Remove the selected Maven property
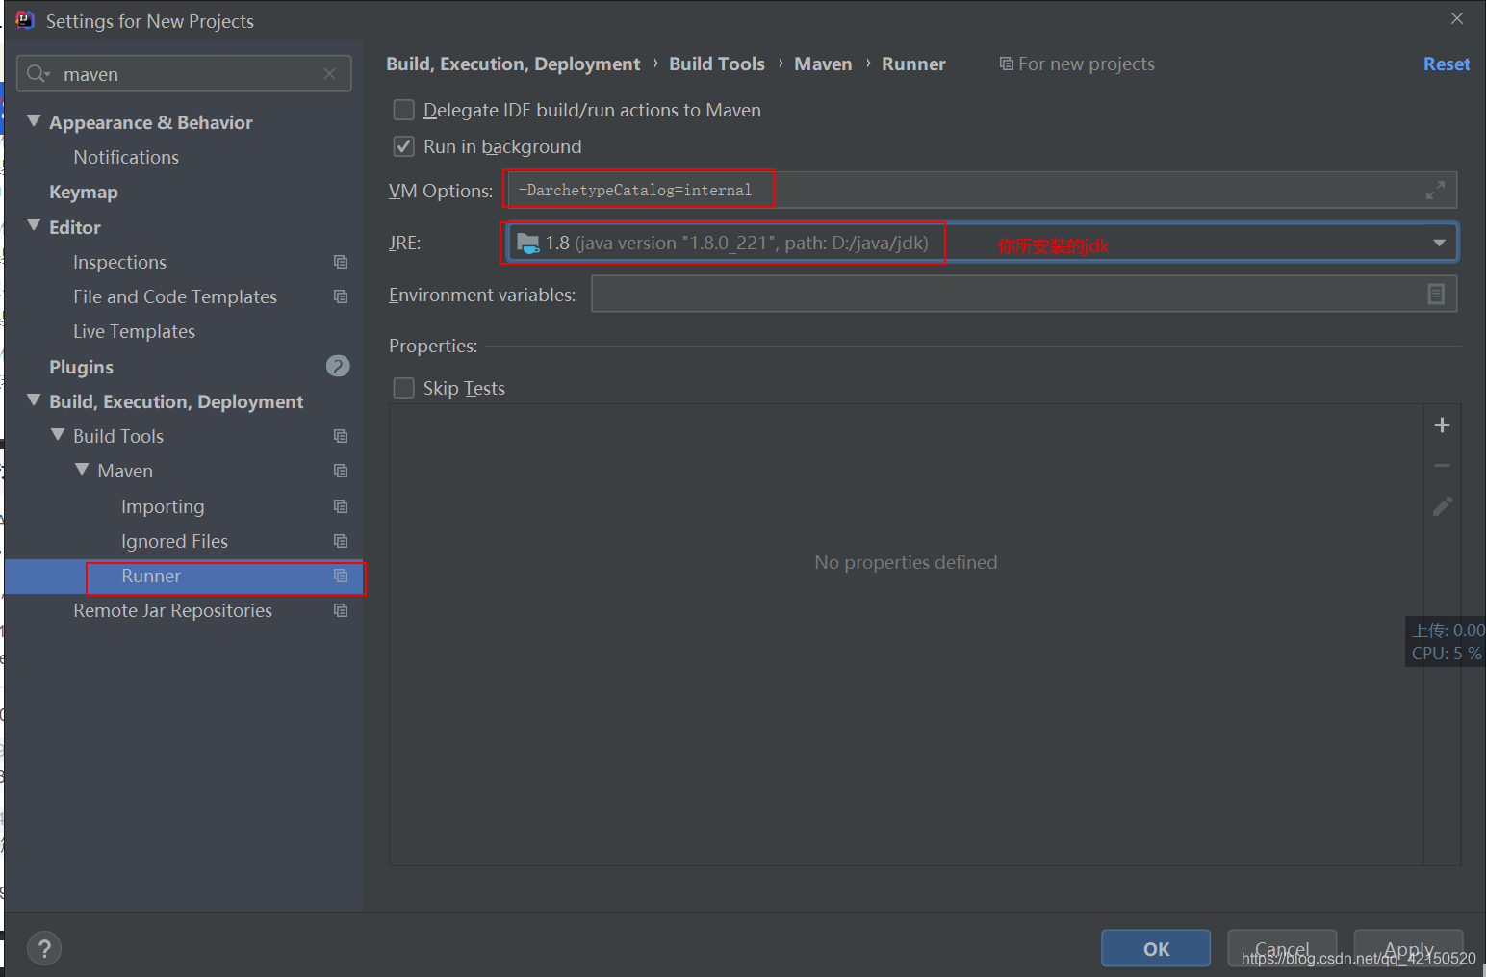The width and height of the screenshot is (1486, 977). click(x=1442, y=466)
